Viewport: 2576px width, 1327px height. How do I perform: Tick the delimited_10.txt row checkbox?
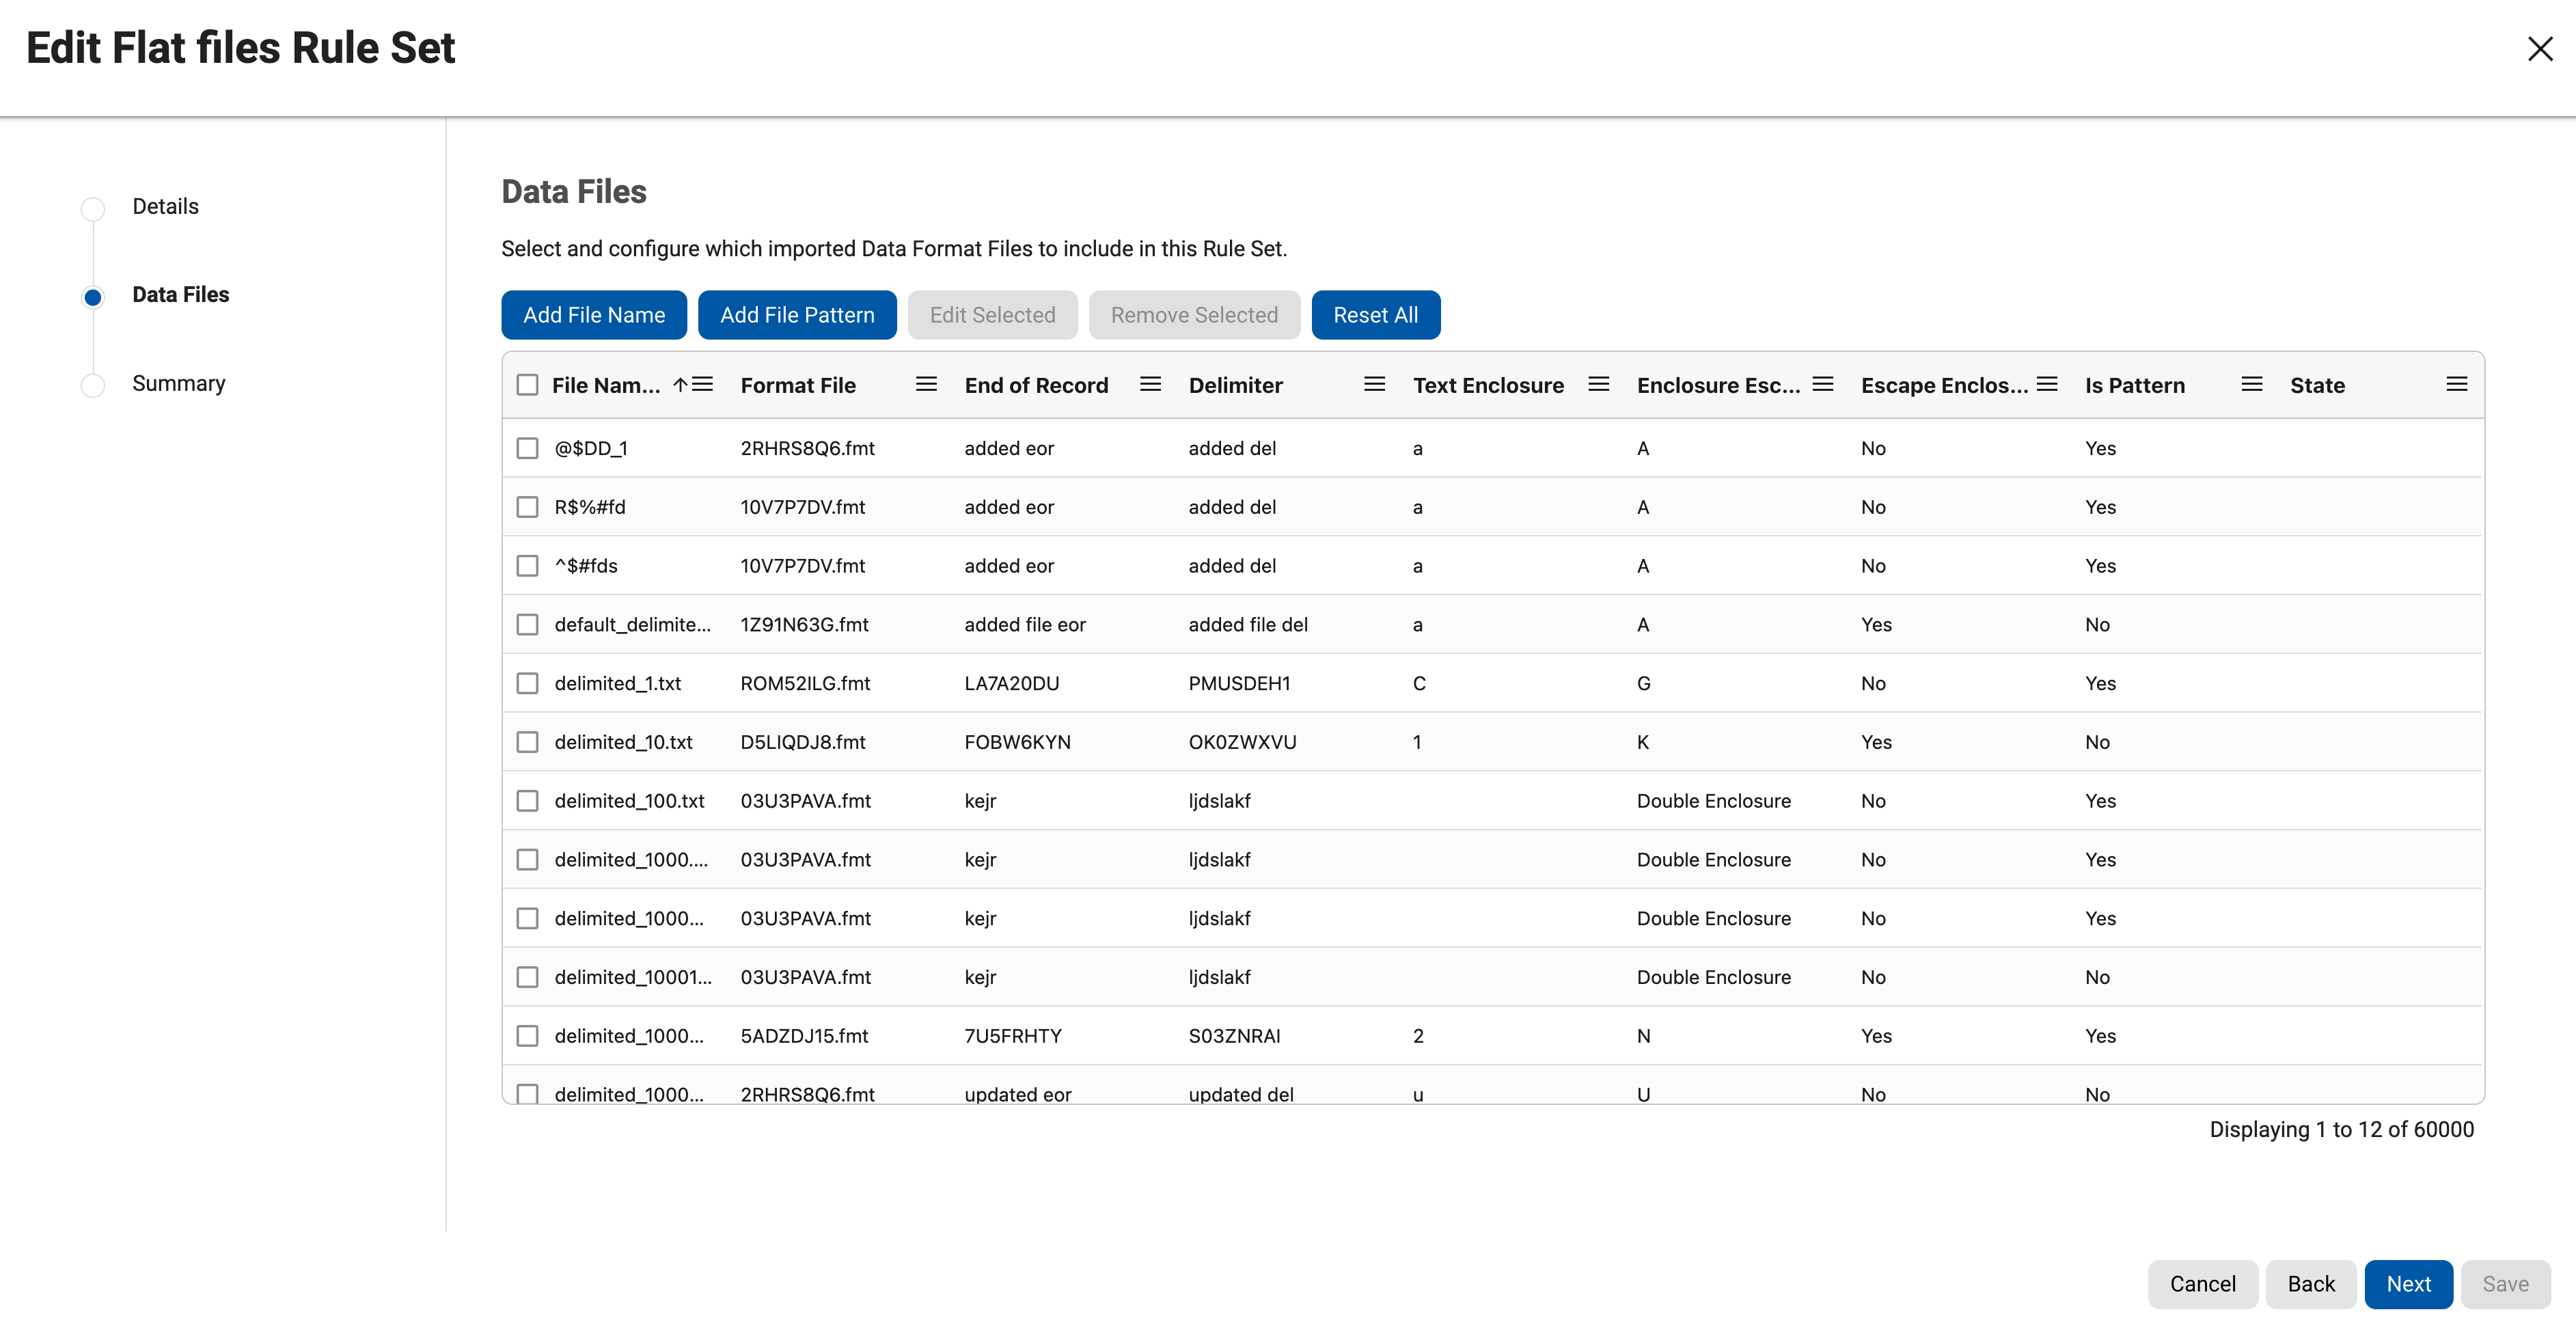coord(527,742)
